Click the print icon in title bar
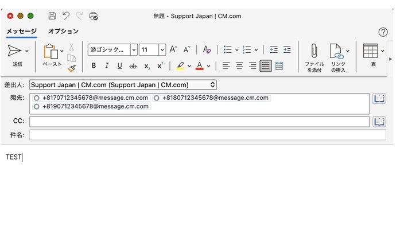Screen dimensions: 404x225 93,16
